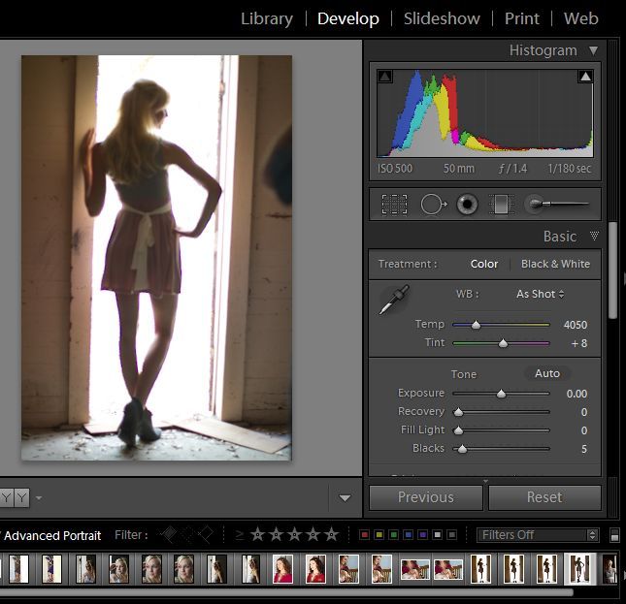
Task: Click the right panel vertical scrollbar
Action: point(613,271)
